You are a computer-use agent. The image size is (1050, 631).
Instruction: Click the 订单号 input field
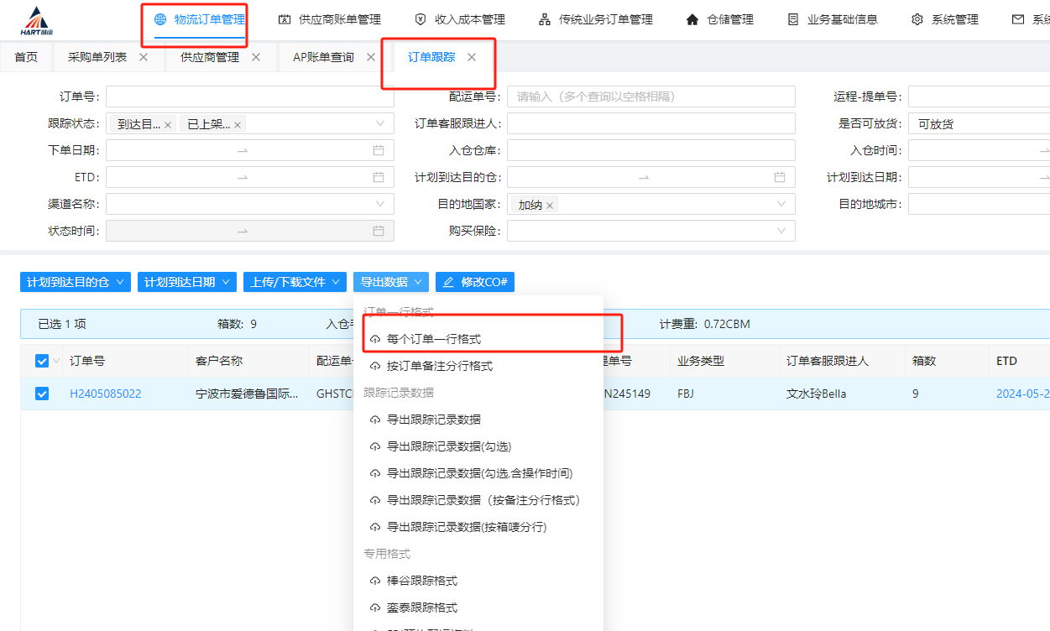click(249, 96)
